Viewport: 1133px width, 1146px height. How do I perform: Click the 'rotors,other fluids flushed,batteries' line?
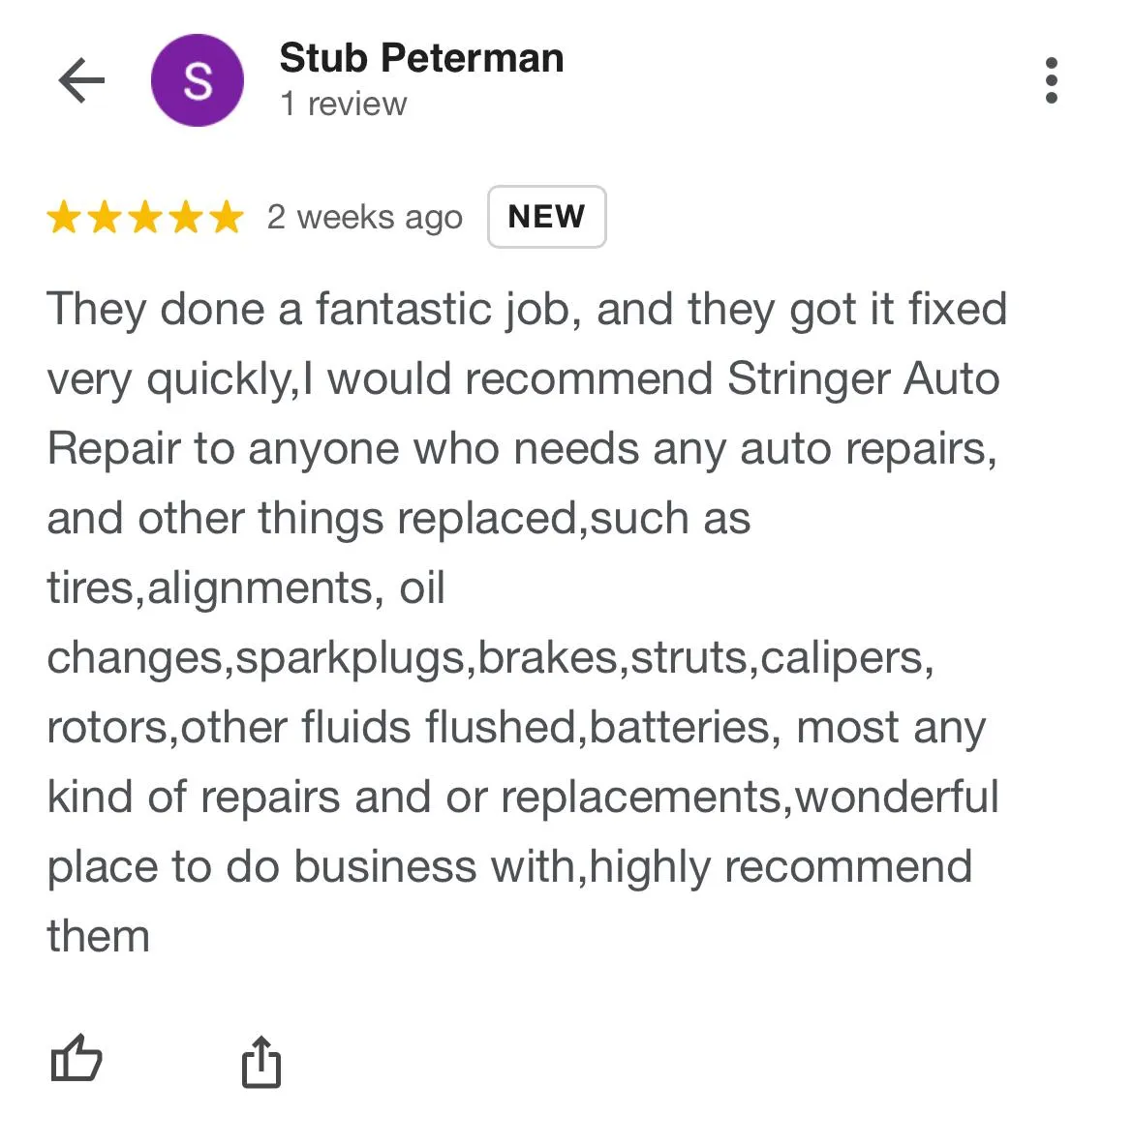516,728
